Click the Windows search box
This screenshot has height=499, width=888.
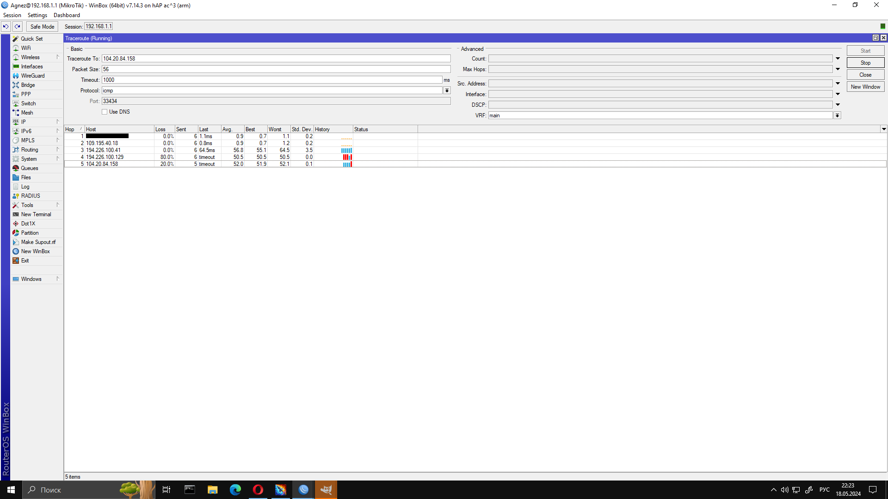[x=88, y=490]
